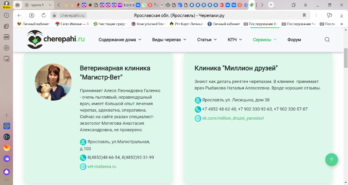Open Последование Ча bookmark
The image size is (348, 185).
299,24
